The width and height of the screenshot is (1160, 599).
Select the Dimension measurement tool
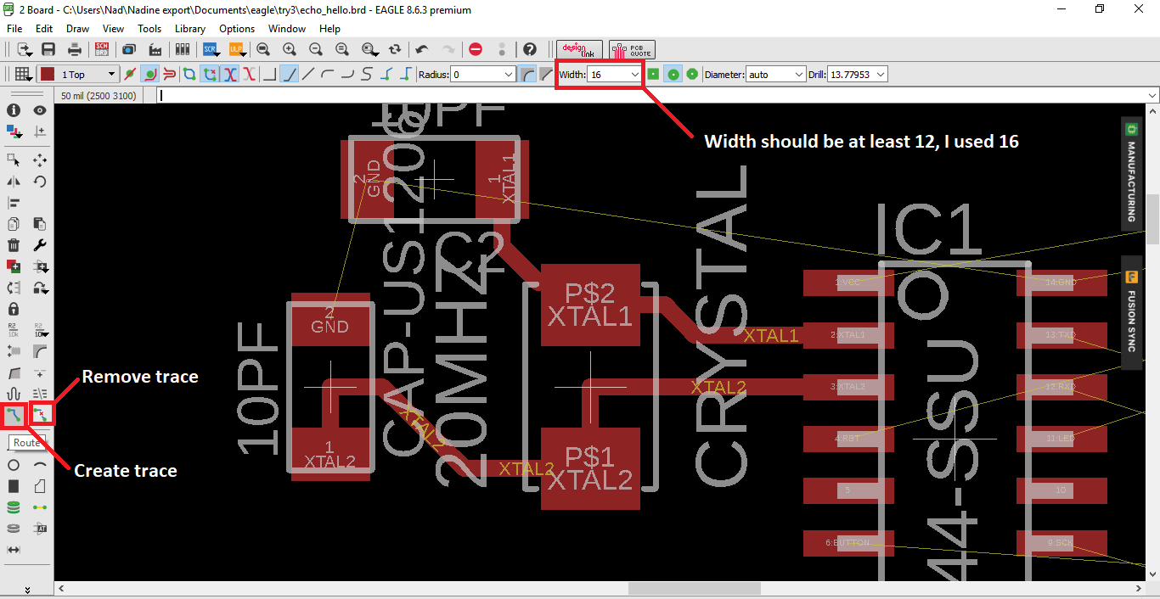[14, 550]
